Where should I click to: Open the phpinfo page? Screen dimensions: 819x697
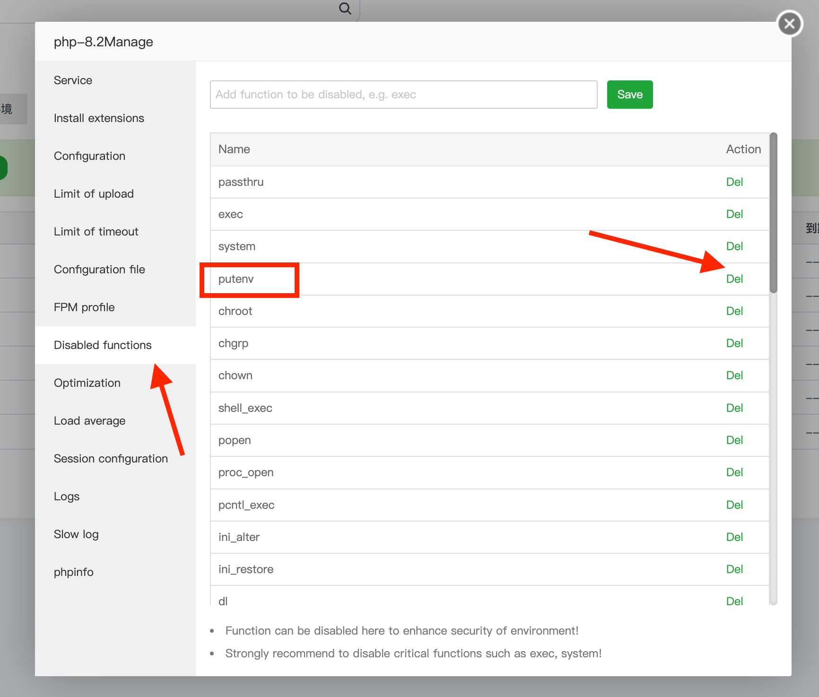[74, 572]
